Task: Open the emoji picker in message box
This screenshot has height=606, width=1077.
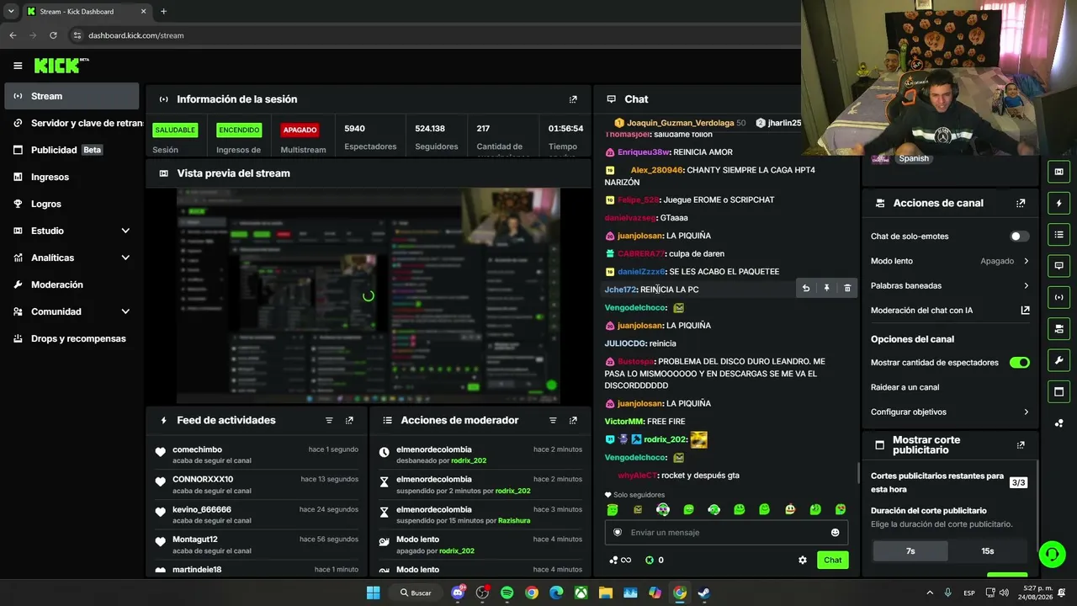Action: coord(835,533)
